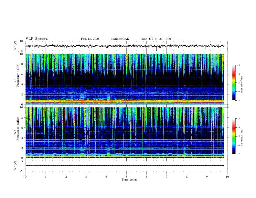Click time-axis tick label "7"
Image resolution: width=256 pixels, height=198 pixels.
point(167,177)
